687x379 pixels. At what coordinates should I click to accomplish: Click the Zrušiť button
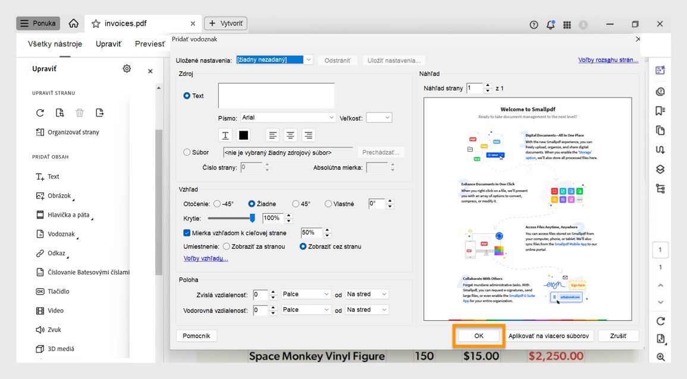(x=618, y=336)
